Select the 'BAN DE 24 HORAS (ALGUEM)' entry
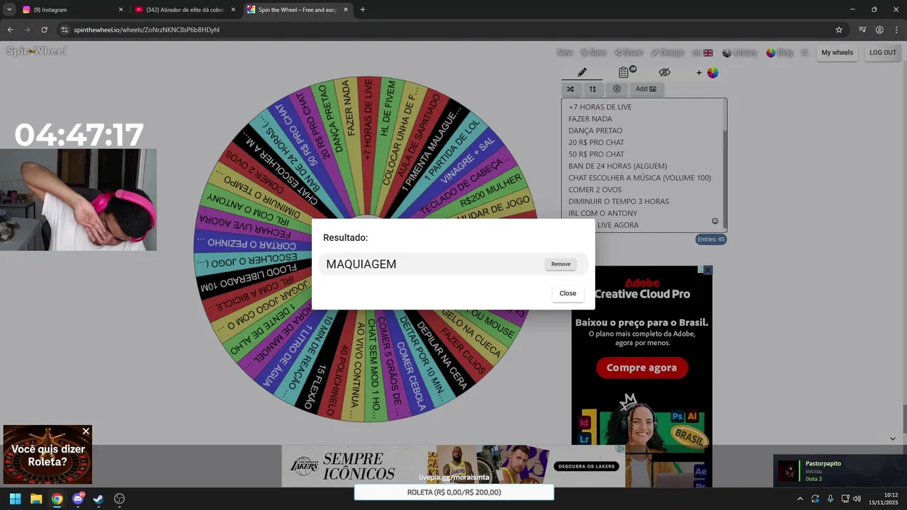 point(617,166)
